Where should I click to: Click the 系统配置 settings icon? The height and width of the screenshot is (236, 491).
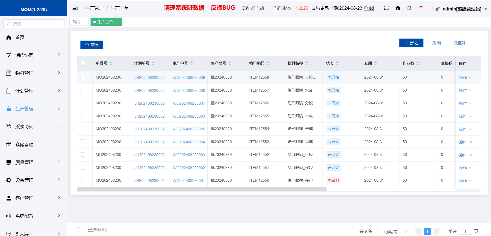click(x=9, y=216)
